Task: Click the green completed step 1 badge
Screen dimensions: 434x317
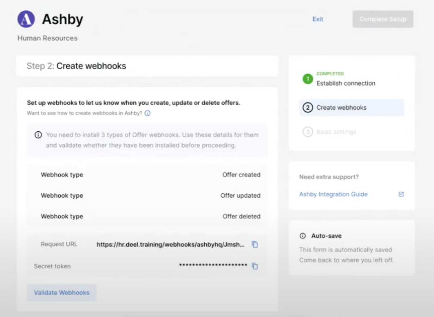Action: point(308,79)
